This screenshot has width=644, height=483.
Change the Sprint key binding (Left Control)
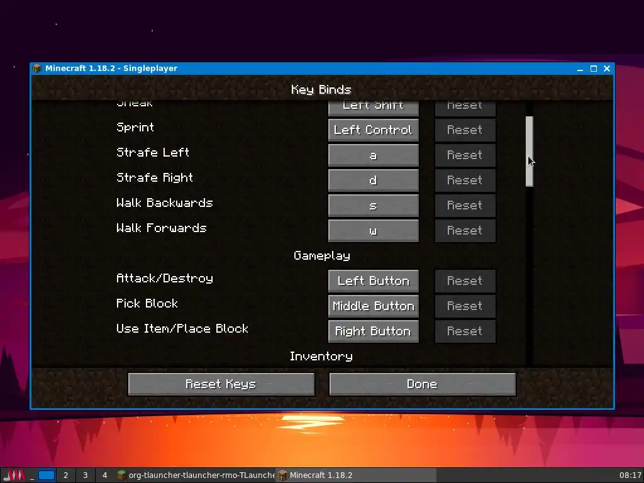[x=374, y=130]
